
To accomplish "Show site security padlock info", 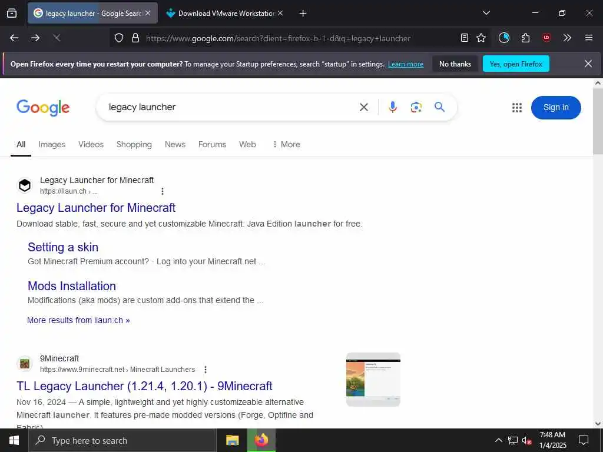I will (135, 38).
